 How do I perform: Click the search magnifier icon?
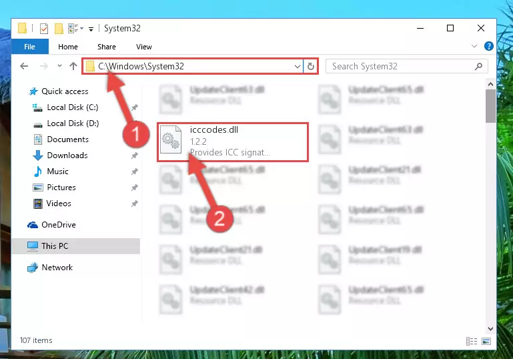point(478,67)
